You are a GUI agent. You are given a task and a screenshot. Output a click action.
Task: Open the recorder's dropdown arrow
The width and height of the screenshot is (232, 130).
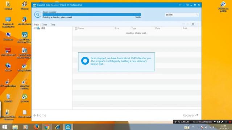pyautogui.click(x=215, y=122)
